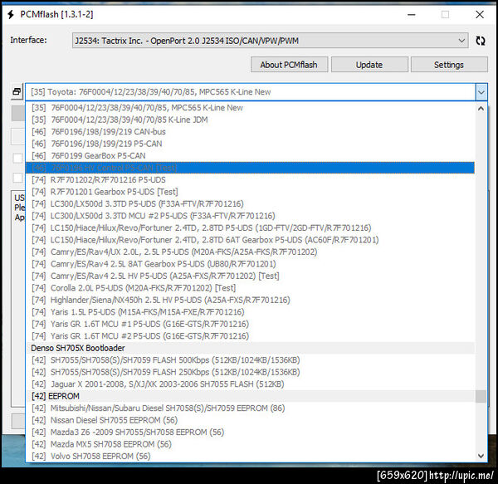Select Mitsubishi/Nissan/Subaru Diesel EEPROM (86)
The height and width of the screenshot is (484, 498).
[x=250, y=408]
